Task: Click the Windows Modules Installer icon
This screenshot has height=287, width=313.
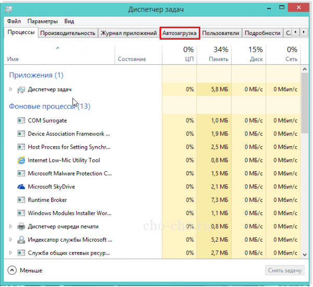Action: click(x=21, y=213)
